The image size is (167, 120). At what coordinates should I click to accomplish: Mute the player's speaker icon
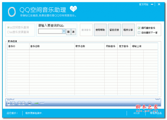(30, 103)
